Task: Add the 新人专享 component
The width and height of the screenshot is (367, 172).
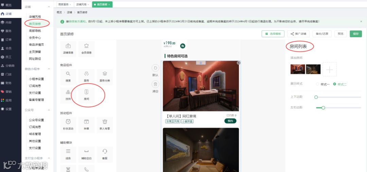Action: tap(105, 125)
